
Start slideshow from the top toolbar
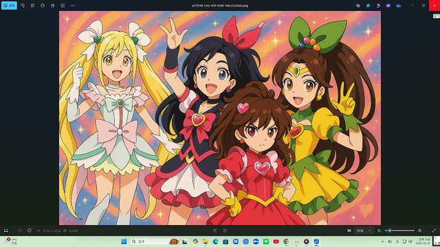(63, 5)
